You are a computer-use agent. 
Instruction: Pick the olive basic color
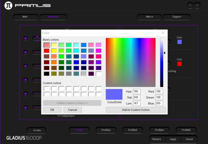(x=54, y=74)
